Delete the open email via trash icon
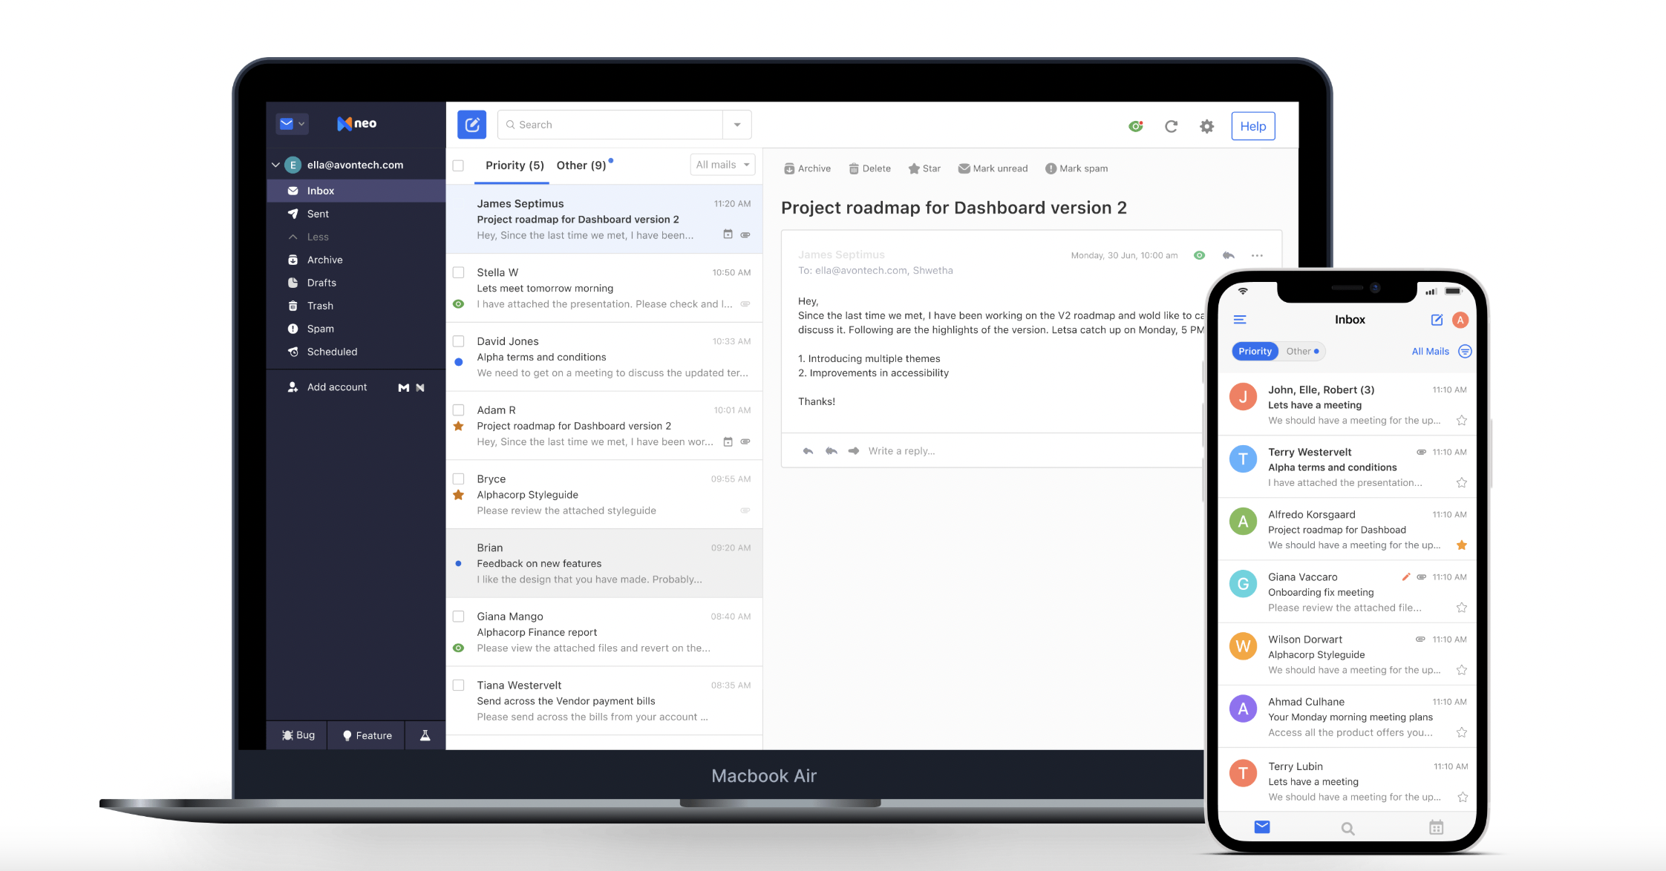The width and height of the screenshot is (1666, 871). tap(854, 168)
